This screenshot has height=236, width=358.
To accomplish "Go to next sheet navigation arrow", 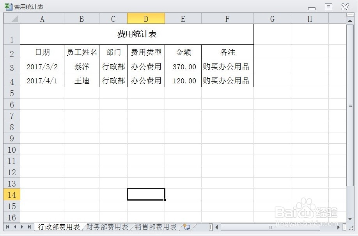I will [x=22, y=227].
